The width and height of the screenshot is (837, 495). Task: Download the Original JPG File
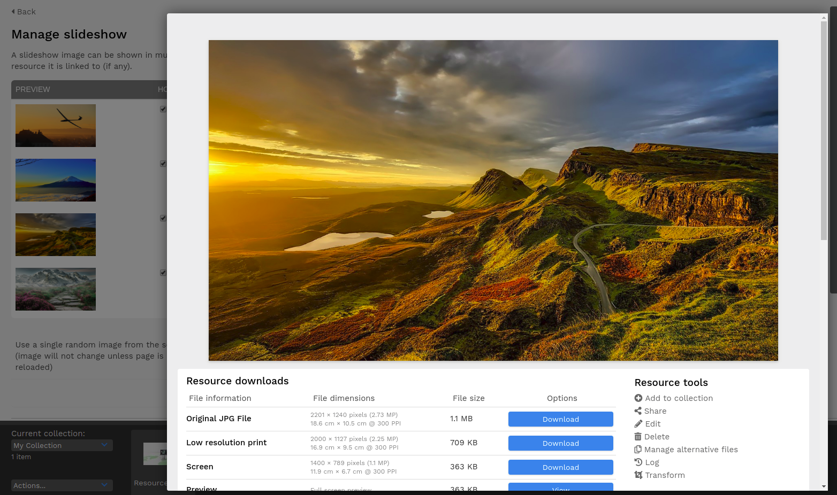pyautogui.click(x=561, y=419)
